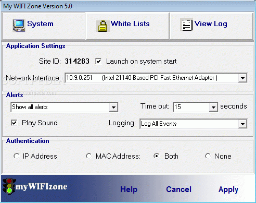Click the traffic light myWIFIzone logo icon

(x=9, y=186)
